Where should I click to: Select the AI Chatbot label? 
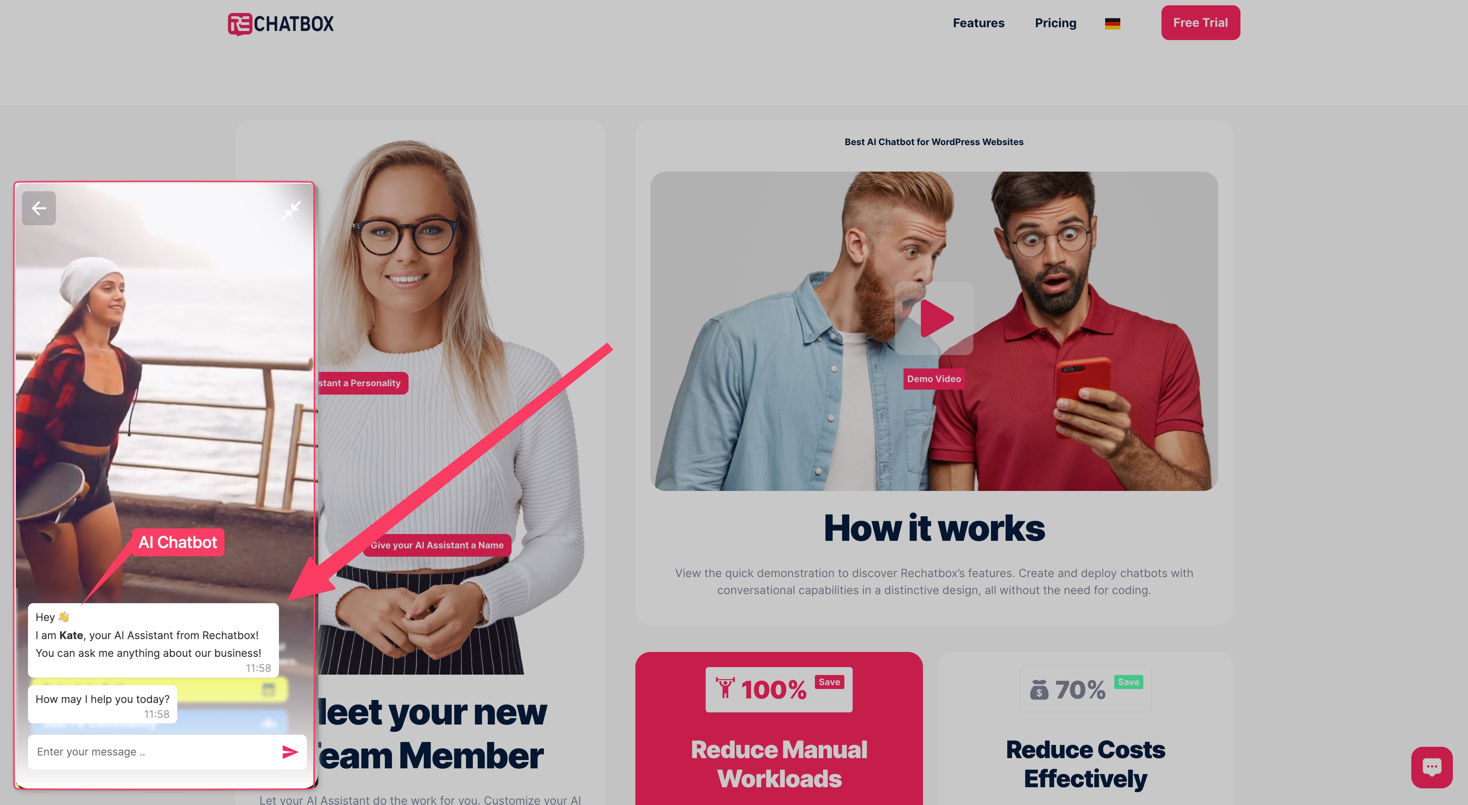point(178,542)
